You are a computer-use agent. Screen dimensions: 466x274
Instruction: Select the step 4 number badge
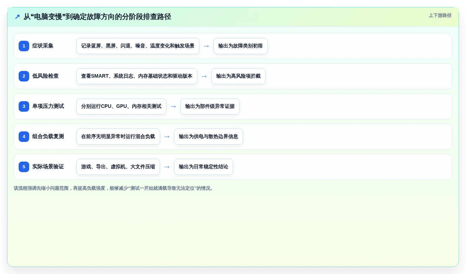[x=24, y=137]
